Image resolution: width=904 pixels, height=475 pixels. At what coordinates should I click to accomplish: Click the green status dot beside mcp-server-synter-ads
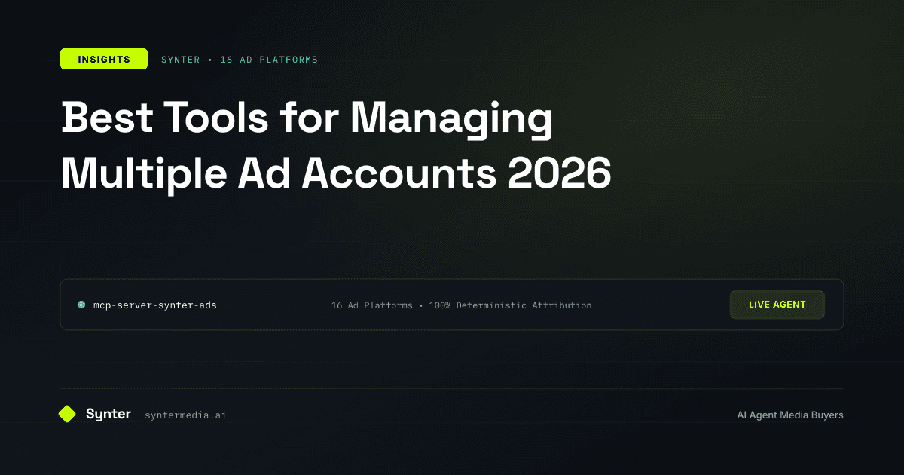pyautogui.click(x=81, y=305)
